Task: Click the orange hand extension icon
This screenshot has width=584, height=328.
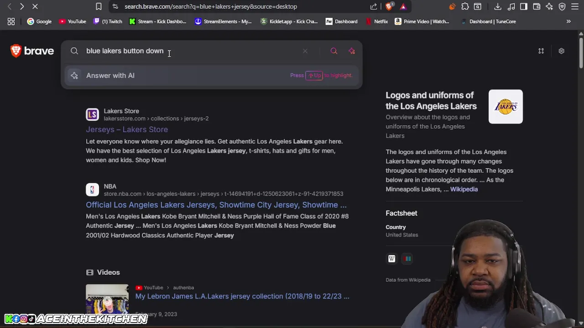Action: click(x=452, y=6)
